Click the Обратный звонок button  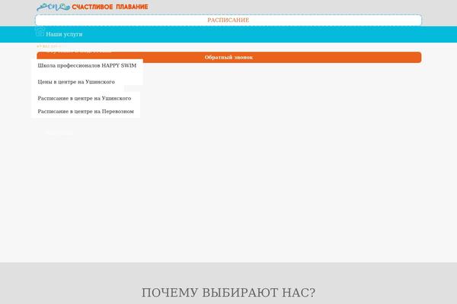228,57
